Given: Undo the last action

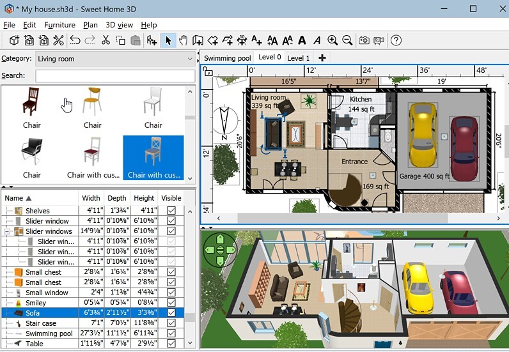Looking at the screenshot, I should 75,40.
